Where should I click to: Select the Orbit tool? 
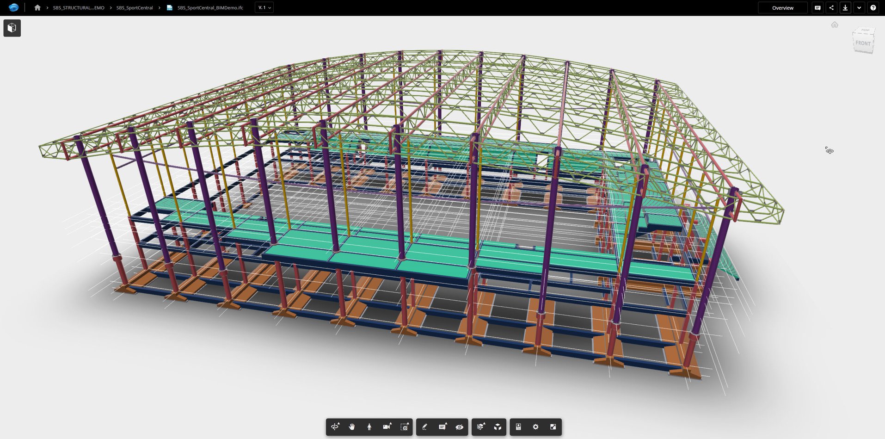coord(335,427)
